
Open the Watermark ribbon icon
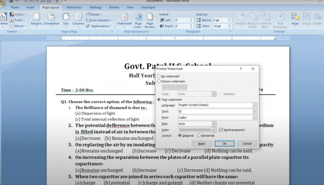(124, 18)
